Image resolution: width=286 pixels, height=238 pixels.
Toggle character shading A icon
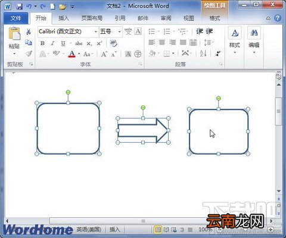128,54
